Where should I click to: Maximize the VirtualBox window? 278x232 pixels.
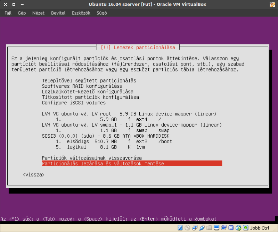pos(14,5)
